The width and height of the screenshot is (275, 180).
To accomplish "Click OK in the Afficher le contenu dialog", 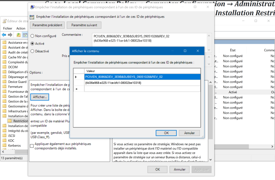I will (x=166, y=133).
